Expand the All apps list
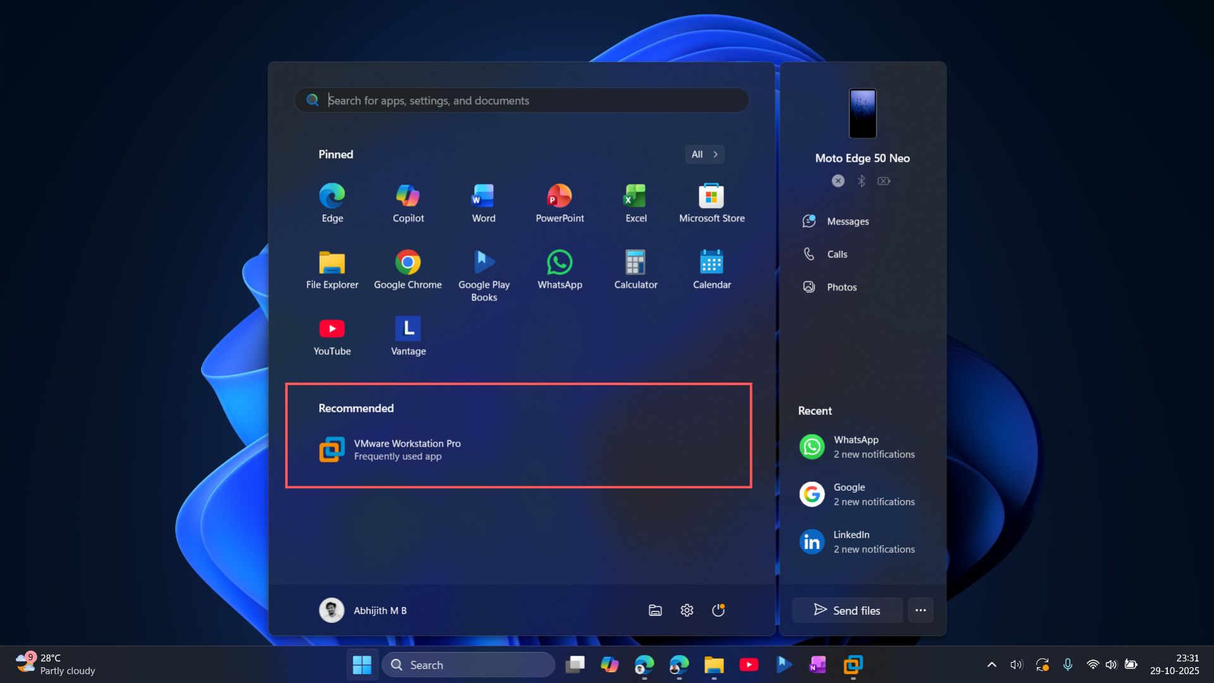The width and height of the screenshot is (1214, 683). click(x=704, y=154)
